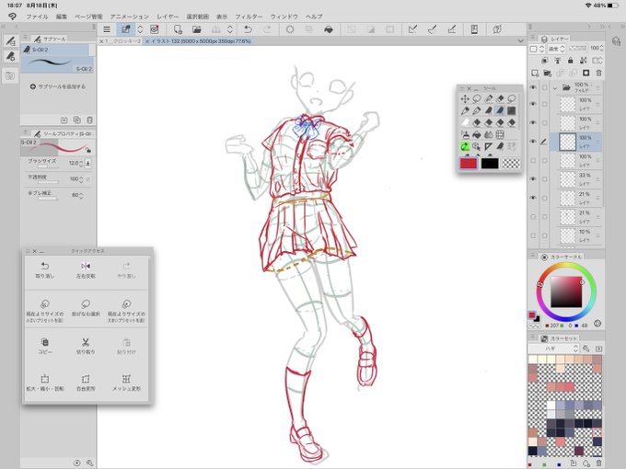The width and height of the screenshot is (626, 469).
Task: Click delete sub tool trash icon
Action: (x=90, y=120)
